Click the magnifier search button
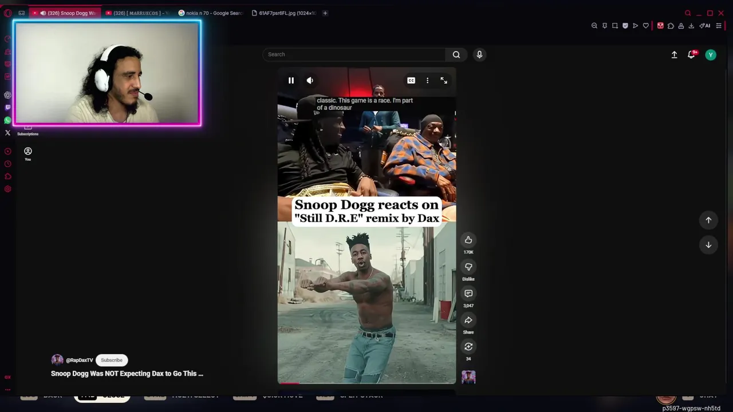This screenshot has height=412, width=733. click(456, 54)
